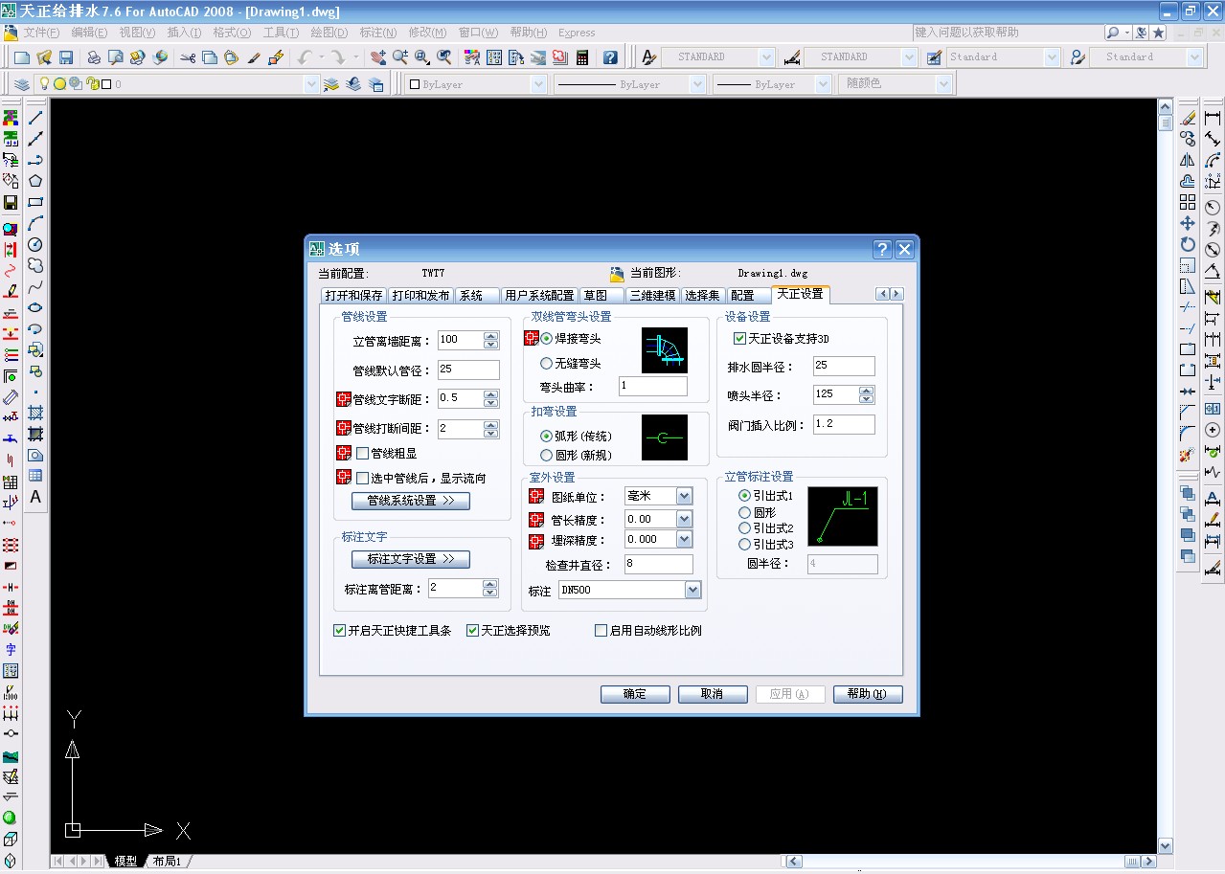Select the Polygon draw tool
The height and width of the screenshot is (874, 1225).
pyautogui.click(x=35, y=181)
